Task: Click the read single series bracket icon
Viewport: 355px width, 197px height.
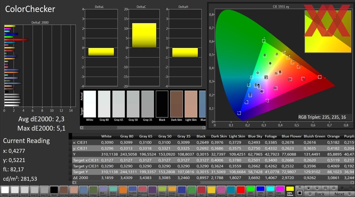Action: coord(325,188)
